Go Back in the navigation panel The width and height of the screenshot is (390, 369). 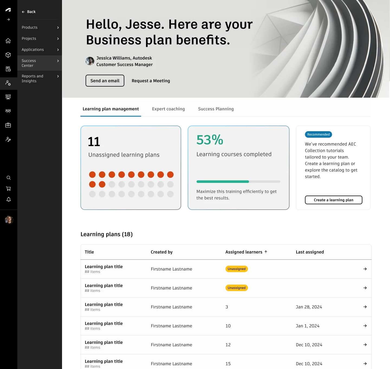(x=29, y=12)
